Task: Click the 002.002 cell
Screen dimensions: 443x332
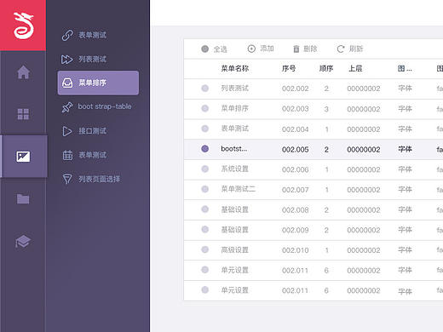Action: (x=296, y=89)
